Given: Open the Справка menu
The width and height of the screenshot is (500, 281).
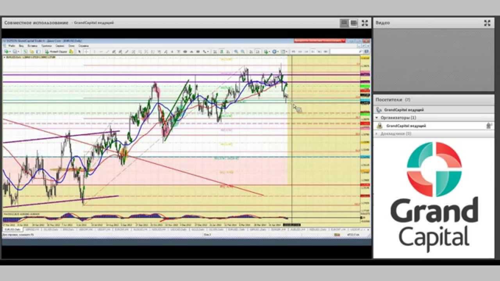Looking at the screenshot, I should 83,46.
